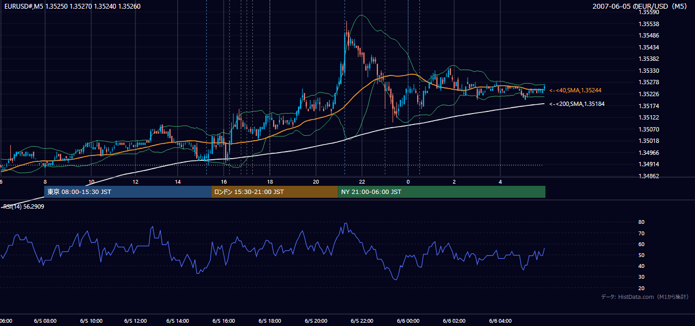Image resolution: width=695 pixels, height=326 pixels.
Task: Click the 1.35538 price axis label
Action: [x=649, y=24]
